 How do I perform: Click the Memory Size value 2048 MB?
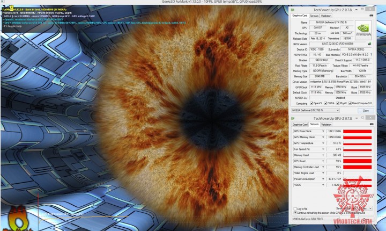tap(320, 76)
